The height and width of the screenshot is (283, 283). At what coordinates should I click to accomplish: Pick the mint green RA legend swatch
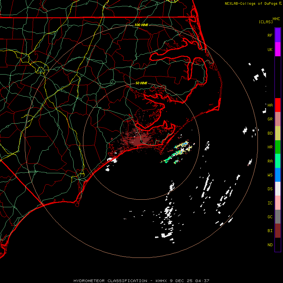tap(278, 161)
